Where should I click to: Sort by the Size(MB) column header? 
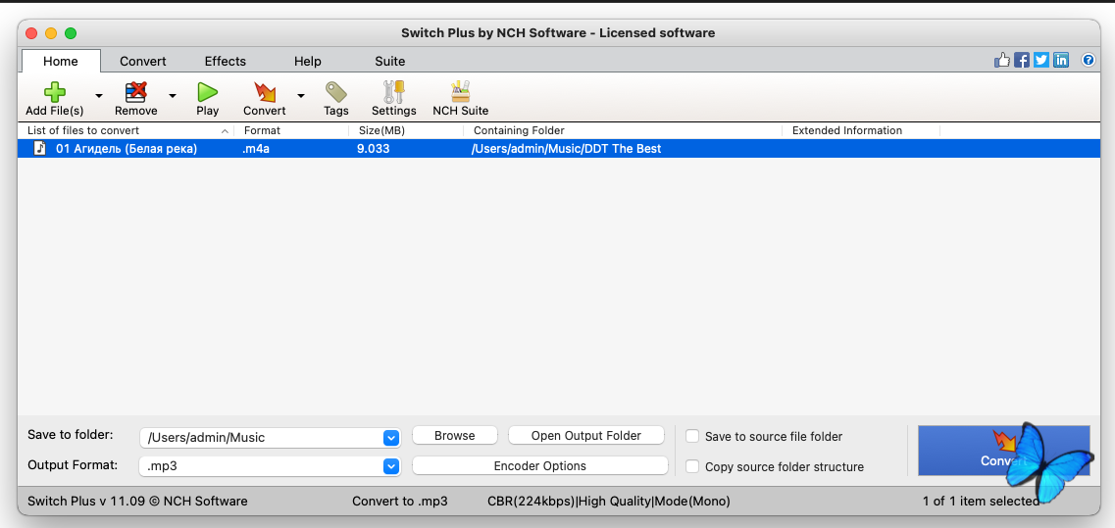(x=381, y=130)
